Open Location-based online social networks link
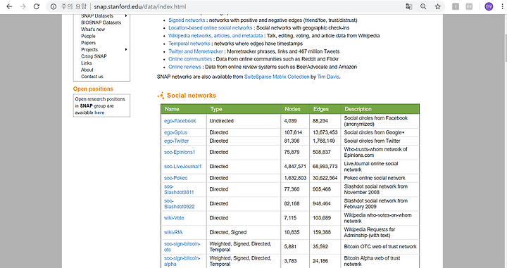The height and width of the screenshot is (268, 507). click(x=210, y=27)
